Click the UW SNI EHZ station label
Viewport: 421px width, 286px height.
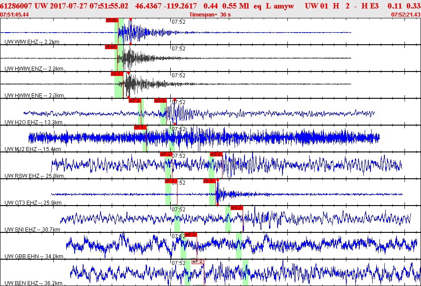click(32, 229)
